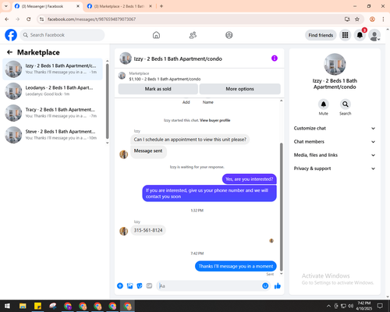Go to the Home feed icon
This screenshot has width=390, height=312.
coord(156,35)
